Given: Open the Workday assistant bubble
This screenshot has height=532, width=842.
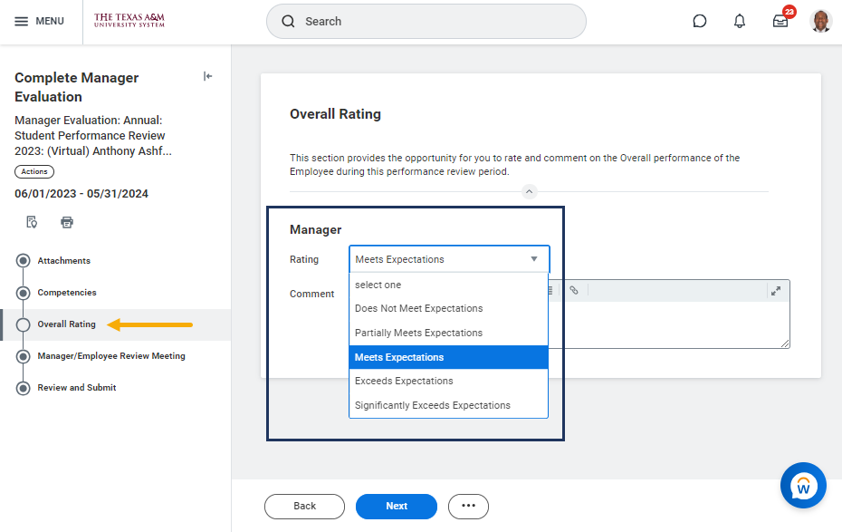Looking at the screenshot, I should (803, 485).
